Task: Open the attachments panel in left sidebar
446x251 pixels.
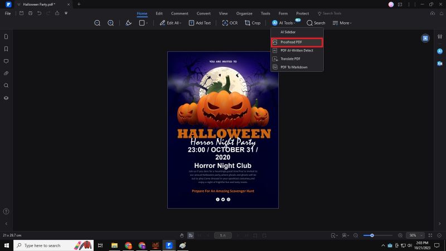Action: click(6, 74)
